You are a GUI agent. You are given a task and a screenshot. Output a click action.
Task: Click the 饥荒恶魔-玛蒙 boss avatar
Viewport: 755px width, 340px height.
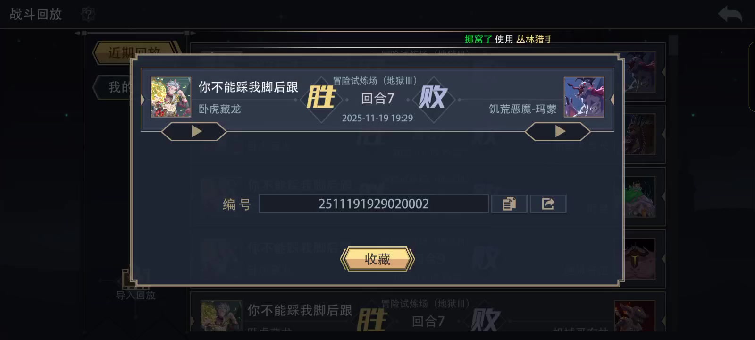pos(584,97)
